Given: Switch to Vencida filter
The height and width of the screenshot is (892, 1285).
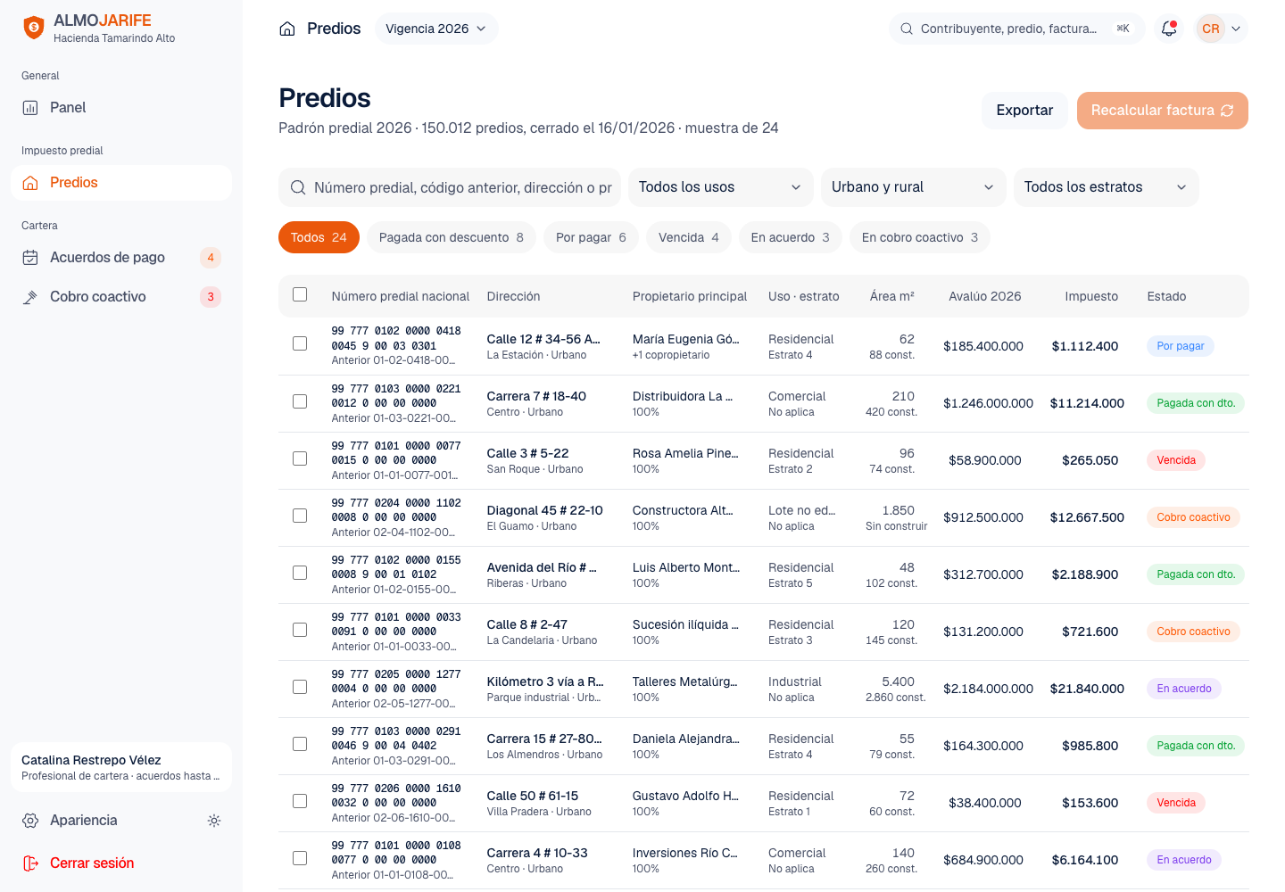Looking at the screenshot, I should [689, 237].
